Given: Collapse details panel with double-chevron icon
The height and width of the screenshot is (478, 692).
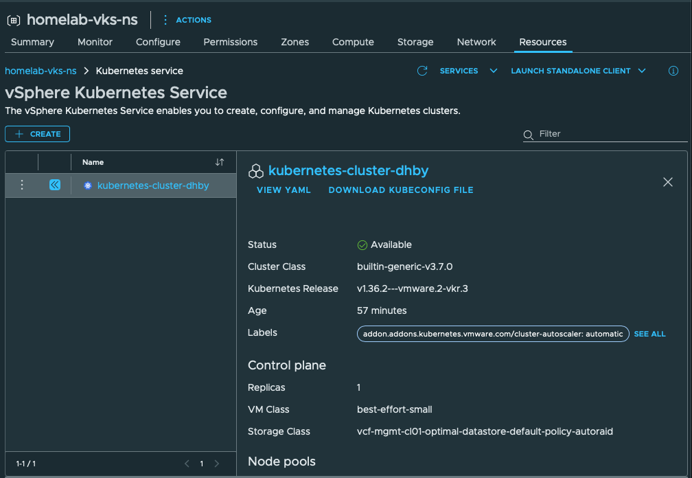Looking at the screenshot, I should coord(55,185).
